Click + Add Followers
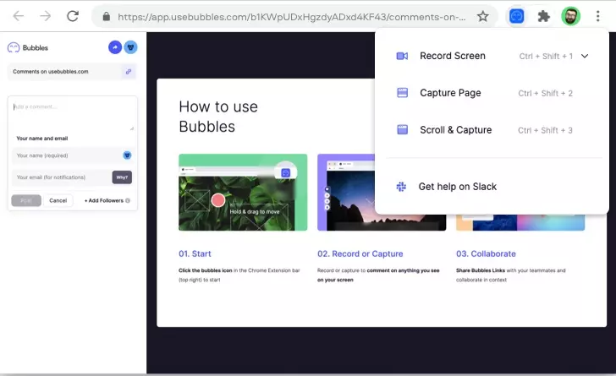 tap(104, 200)
